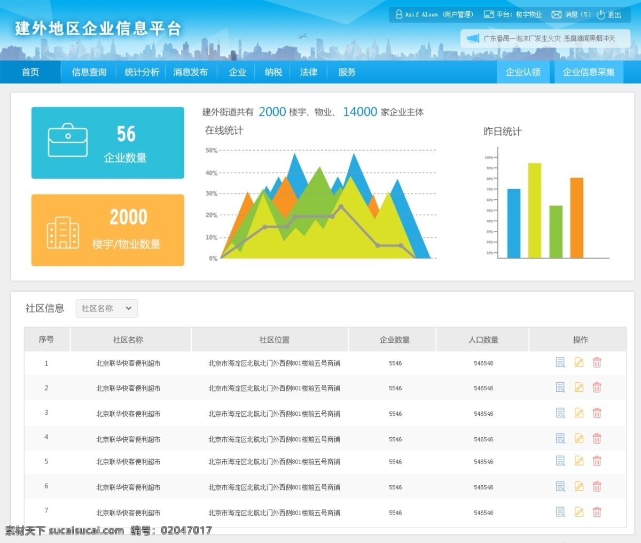This screenshot has height=543, width=641.
Task: Open 法律 navigation item
Action: (x=308, y=72)
